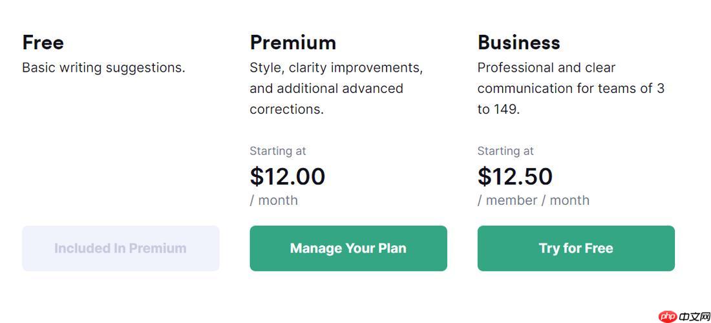The image size is (711, 323).
Task: Click 'Starting at' label above $12.00
Action: [x=277, y=151]
